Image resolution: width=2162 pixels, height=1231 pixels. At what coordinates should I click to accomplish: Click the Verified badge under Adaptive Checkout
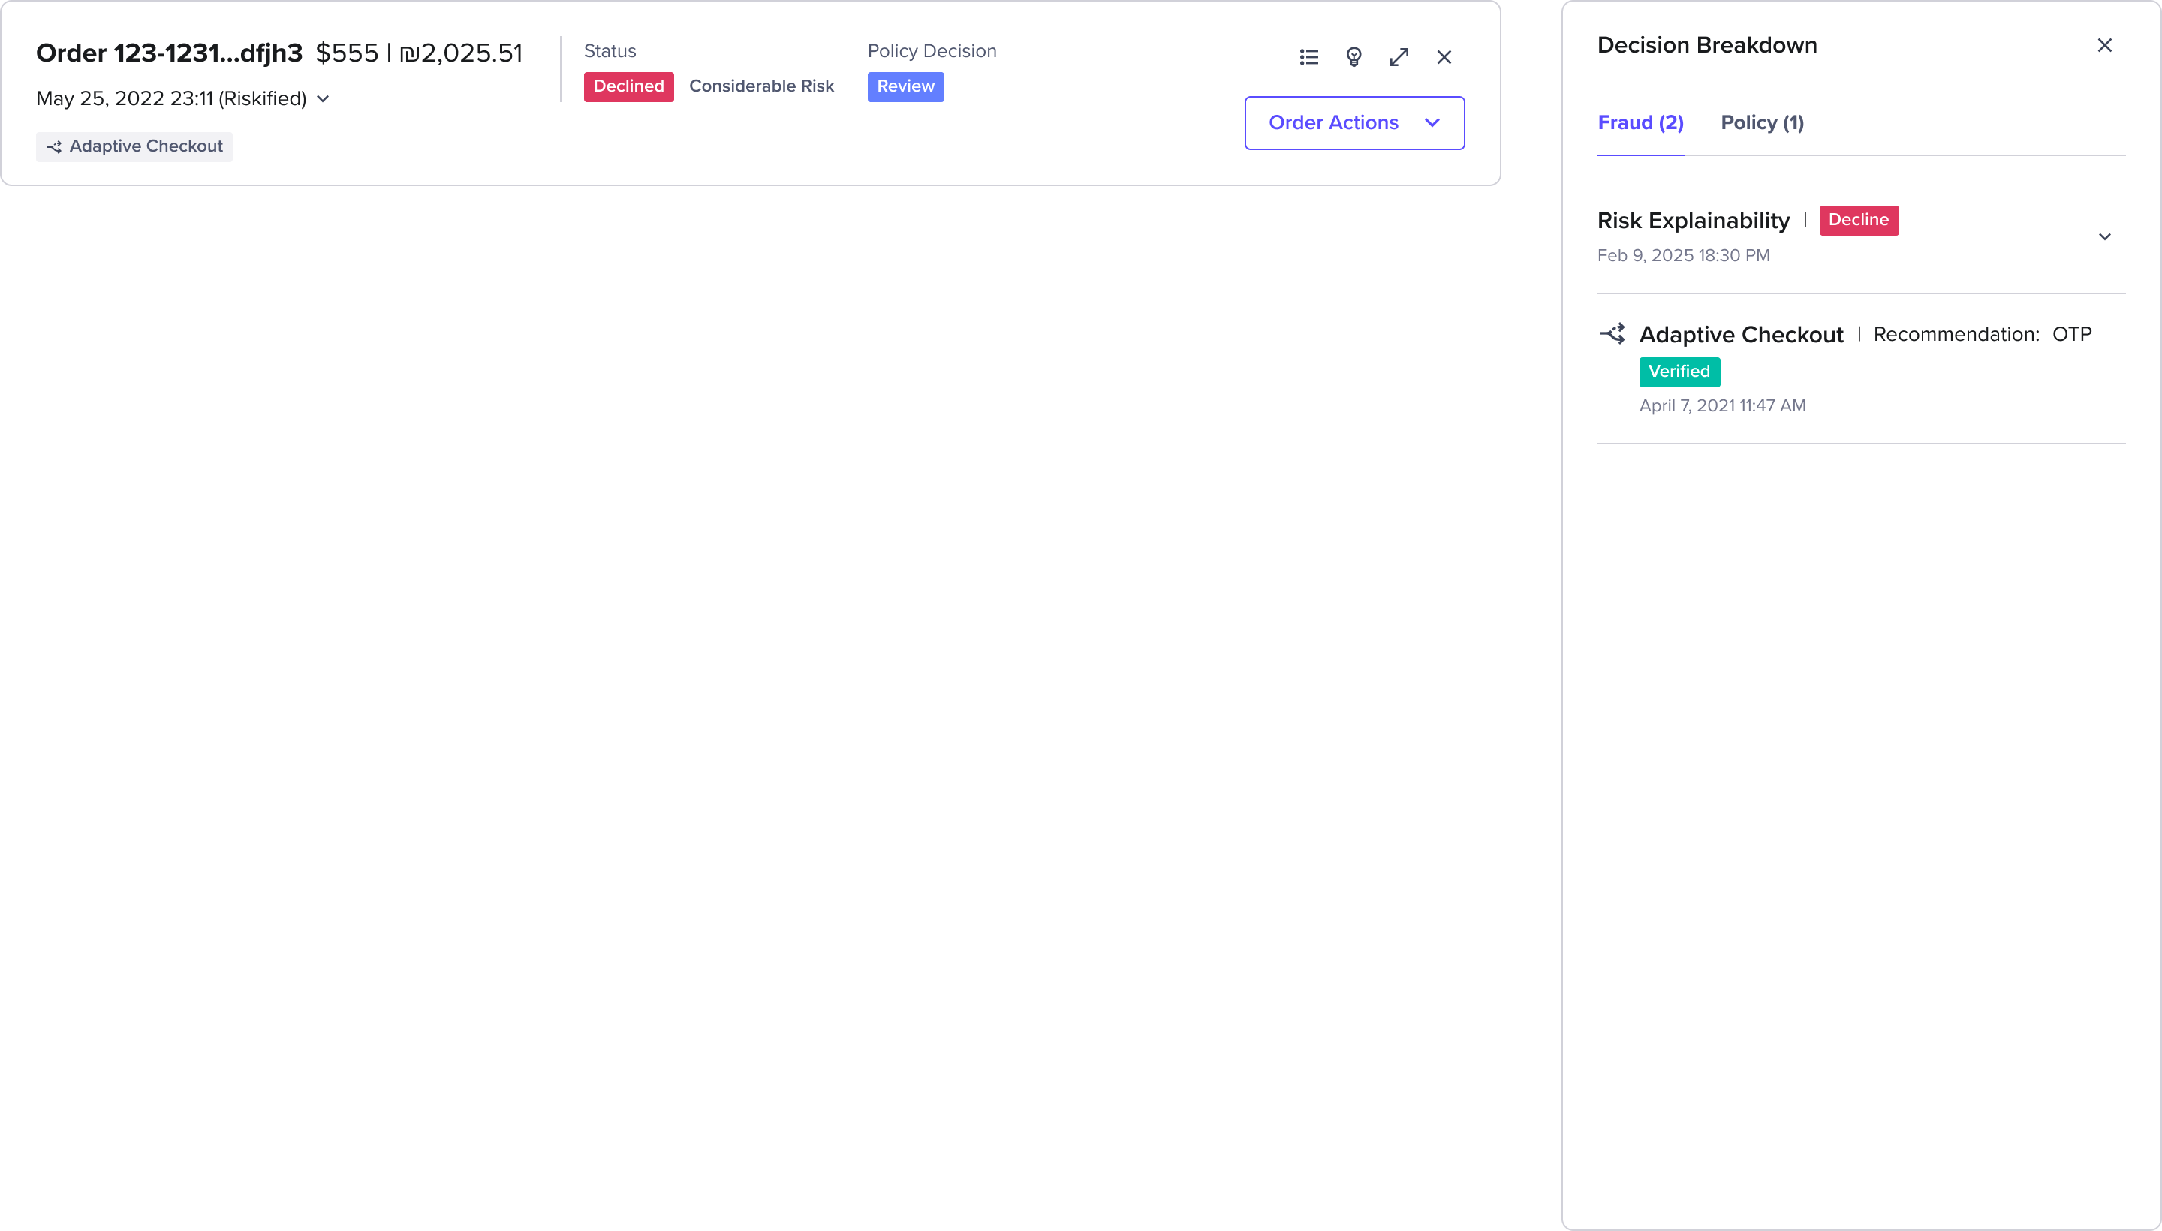tap(1679, 372)
